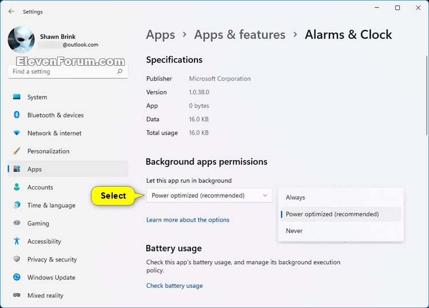Click the search magnifier icon
This screenshot has width=429, height=308.
coord(120,72)
